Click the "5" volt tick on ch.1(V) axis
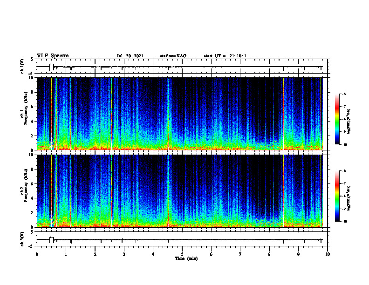Screen dimensions: 369x285 coord(32,60)
